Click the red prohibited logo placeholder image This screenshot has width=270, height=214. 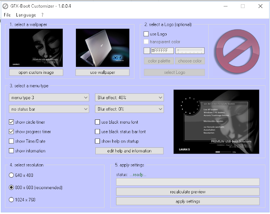pyautogui.click(x=238, y=51)
